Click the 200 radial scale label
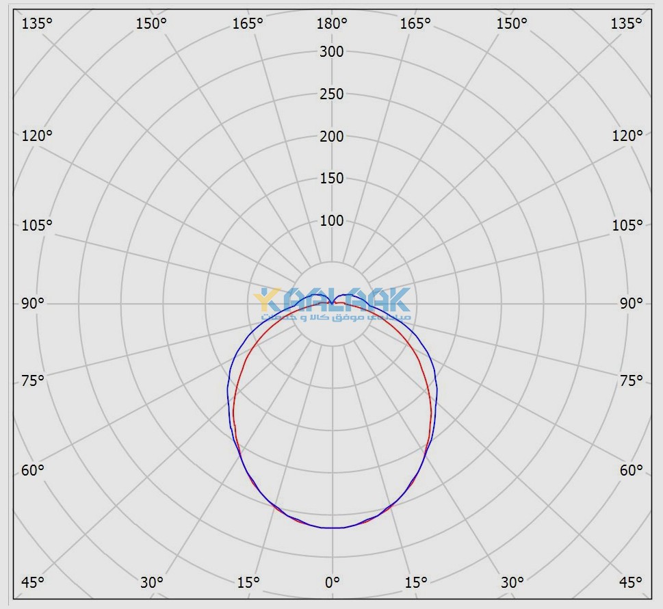 pyautogui.click(x=332, y=136)
